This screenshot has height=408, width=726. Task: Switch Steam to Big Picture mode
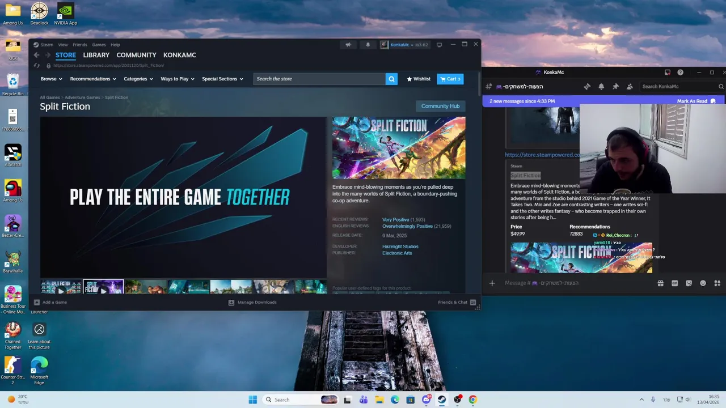click(x=439, y=45)
